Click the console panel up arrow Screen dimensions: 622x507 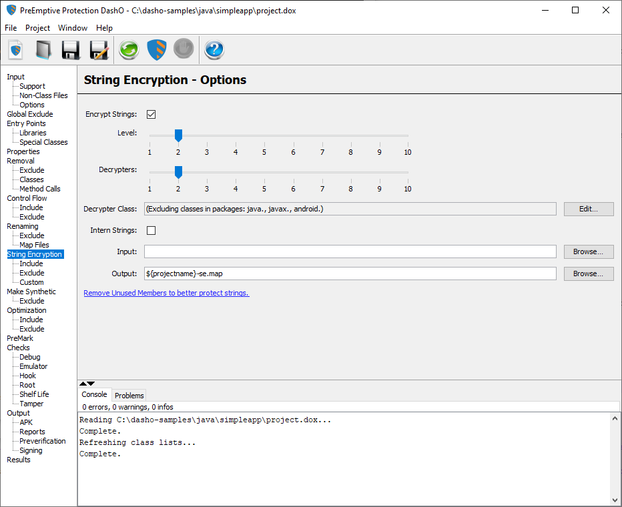tap(83, 384)
